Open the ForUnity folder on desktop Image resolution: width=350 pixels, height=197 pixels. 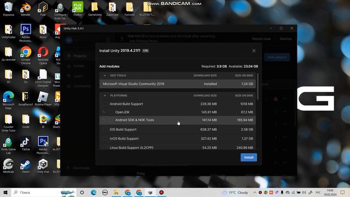(130, 9)
